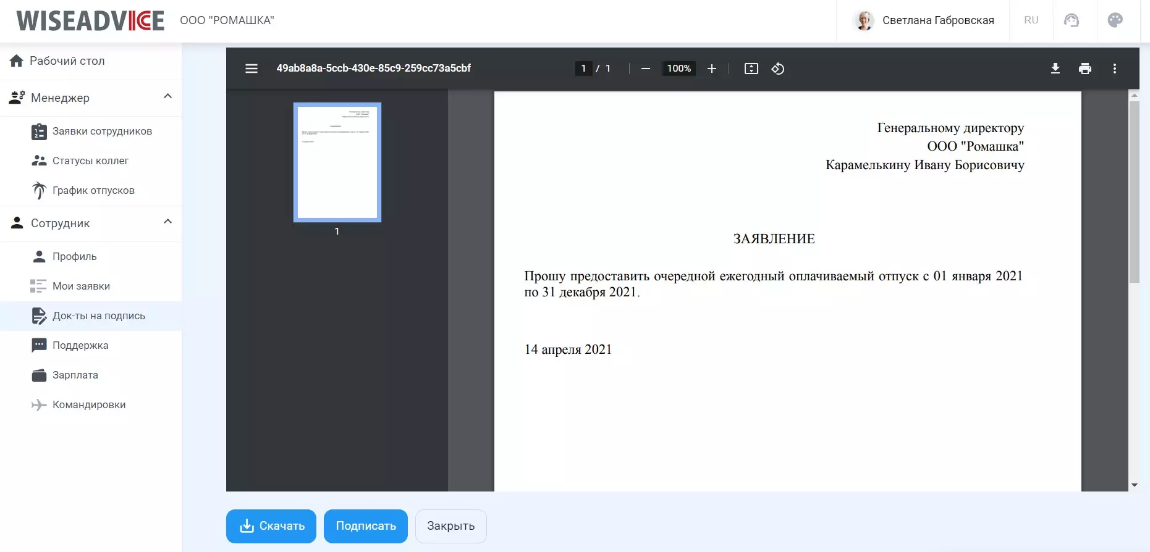This screenshot has width=1150, height=552.
Task: Click the Скачать button
Action: point(271,526)
